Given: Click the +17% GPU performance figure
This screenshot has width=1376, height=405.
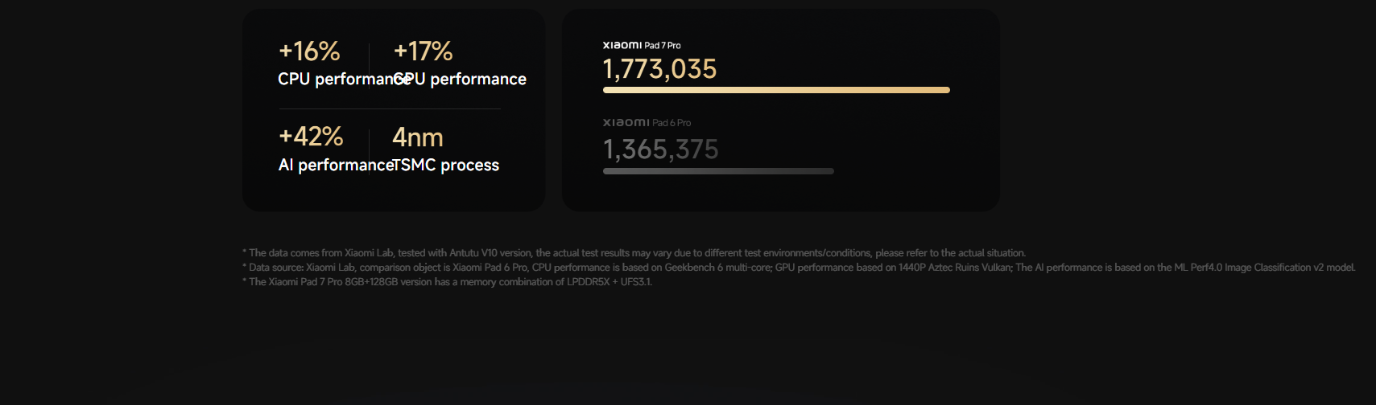Looking at the screenshot, I should (423, 51).
